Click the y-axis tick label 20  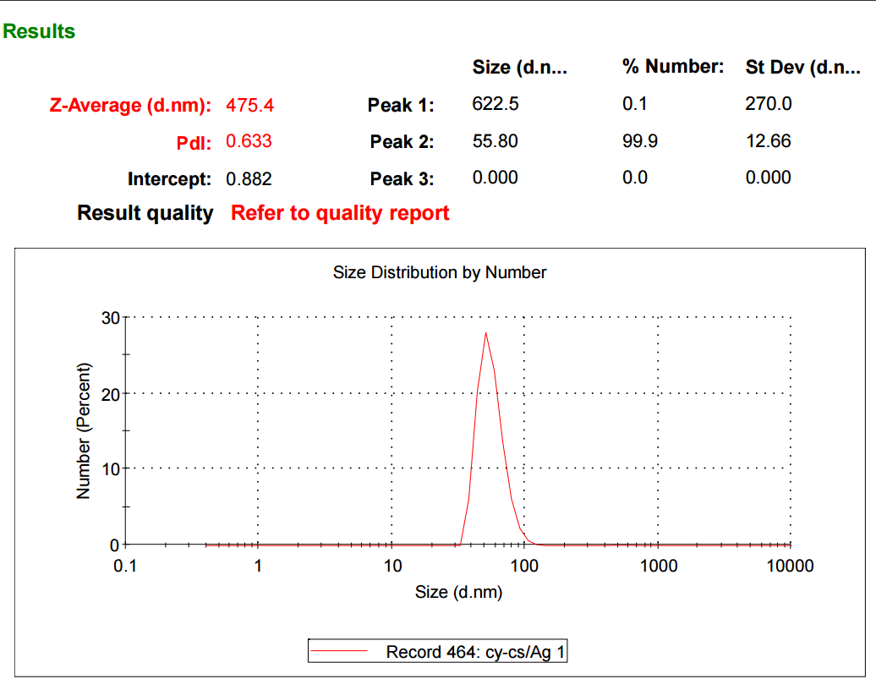(111, 395)
